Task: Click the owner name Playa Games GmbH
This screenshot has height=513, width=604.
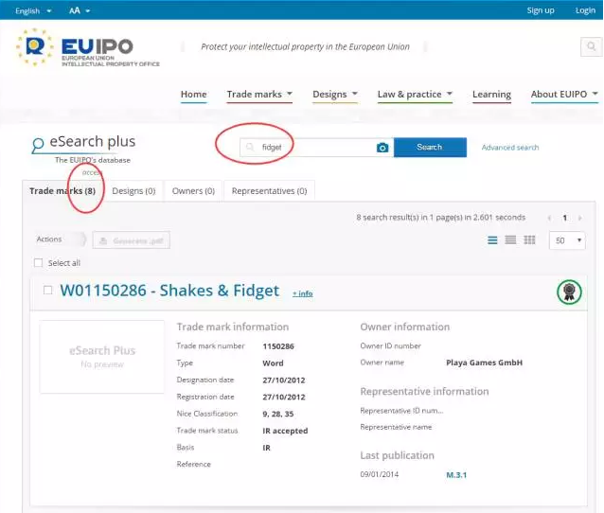Action: click(484, 363)
